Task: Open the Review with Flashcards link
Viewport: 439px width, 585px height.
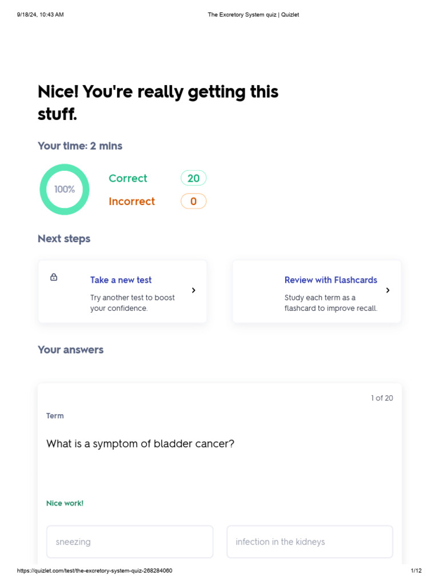Action: (x=331, y=280)
